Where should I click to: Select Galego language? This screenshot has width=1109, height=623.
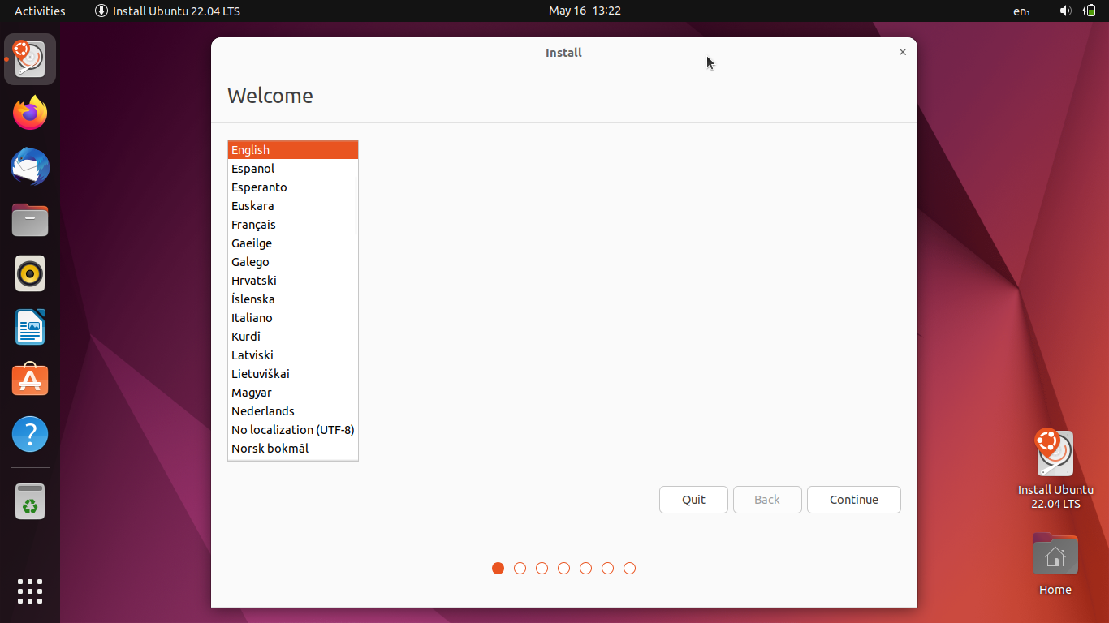pos(293,262)
